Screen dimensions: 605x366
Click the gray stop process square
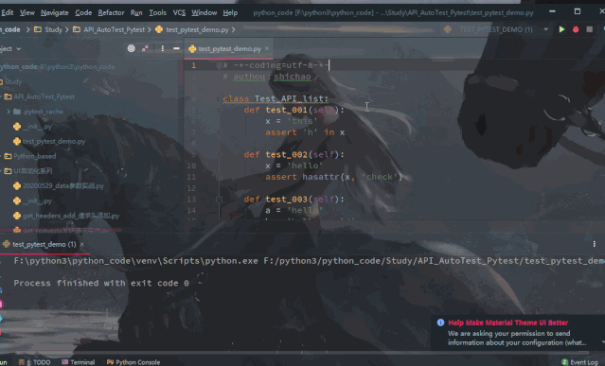click(589, 29)
